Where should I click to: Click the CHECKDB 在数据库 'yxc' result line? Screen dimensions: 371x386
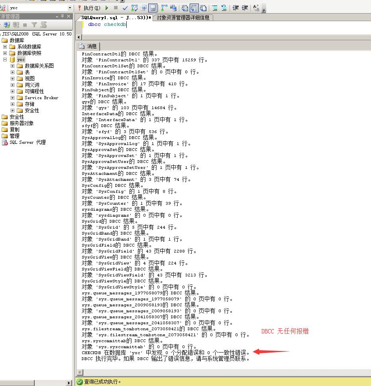point(165,353)
